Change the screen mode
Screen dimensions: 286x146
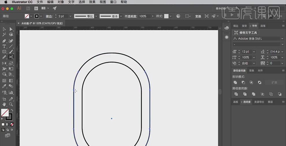click(8, 135)
